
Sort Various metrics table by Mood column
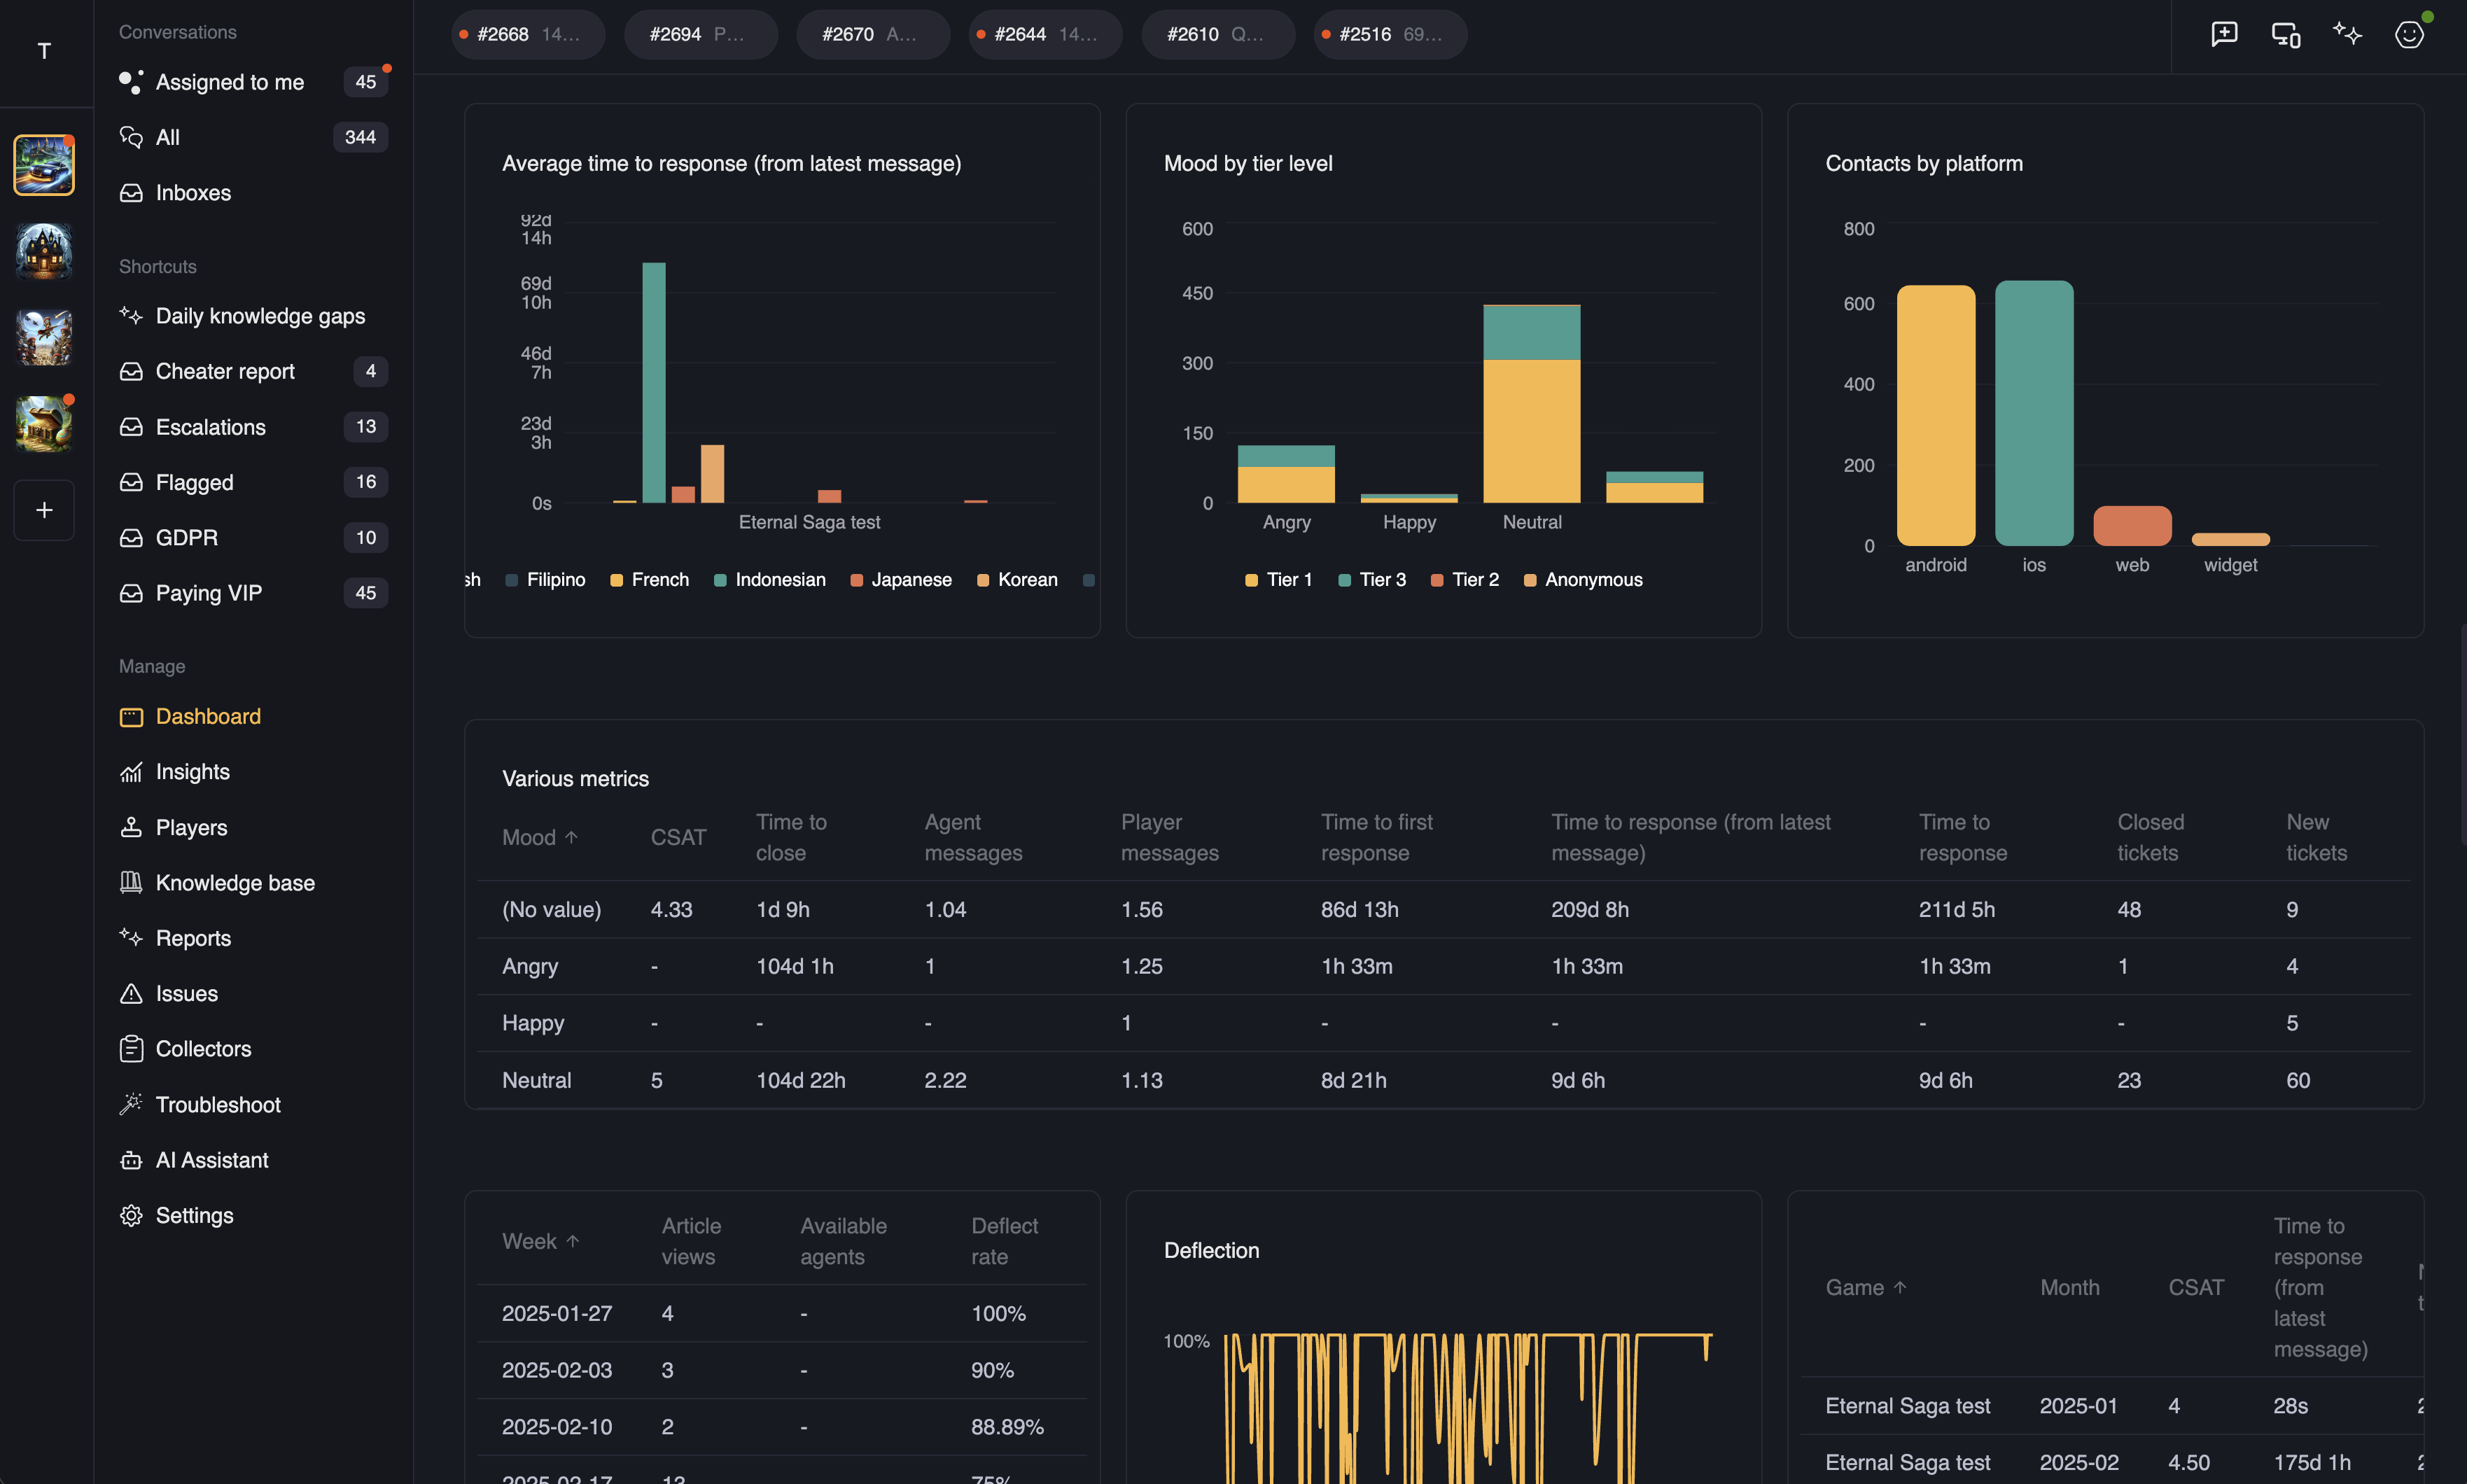tap(538, 837)
